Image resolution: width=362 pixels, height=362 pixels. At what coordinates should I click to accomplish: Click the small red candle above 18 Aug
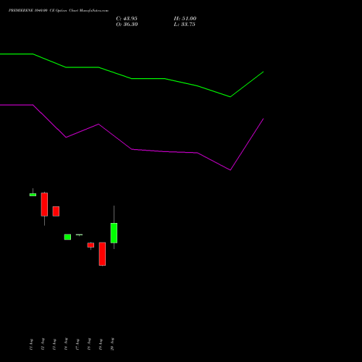point(90,245)
